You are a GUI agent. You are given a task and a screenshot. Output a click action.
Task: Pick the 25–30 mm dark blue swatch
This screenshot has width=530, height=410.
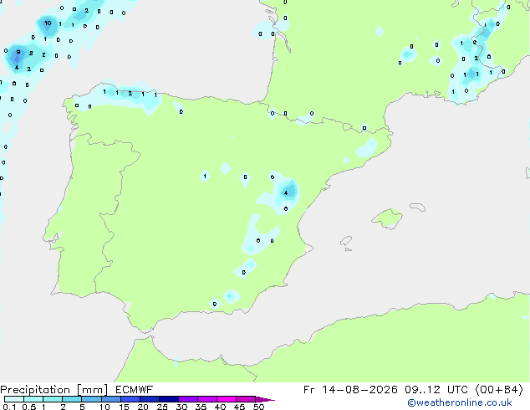coord(169,399)
